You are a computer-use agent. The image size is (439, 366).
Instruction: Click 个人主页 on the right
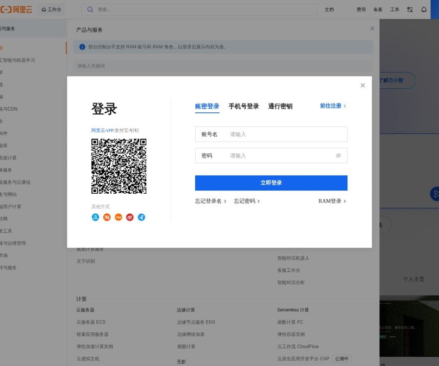click(414, 279)
